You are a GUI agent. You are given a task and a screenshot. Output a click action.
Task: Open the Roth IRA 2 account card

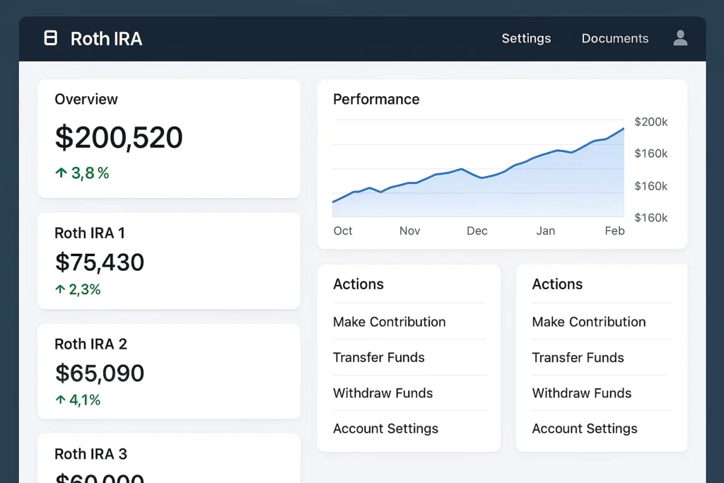point(168,371)
